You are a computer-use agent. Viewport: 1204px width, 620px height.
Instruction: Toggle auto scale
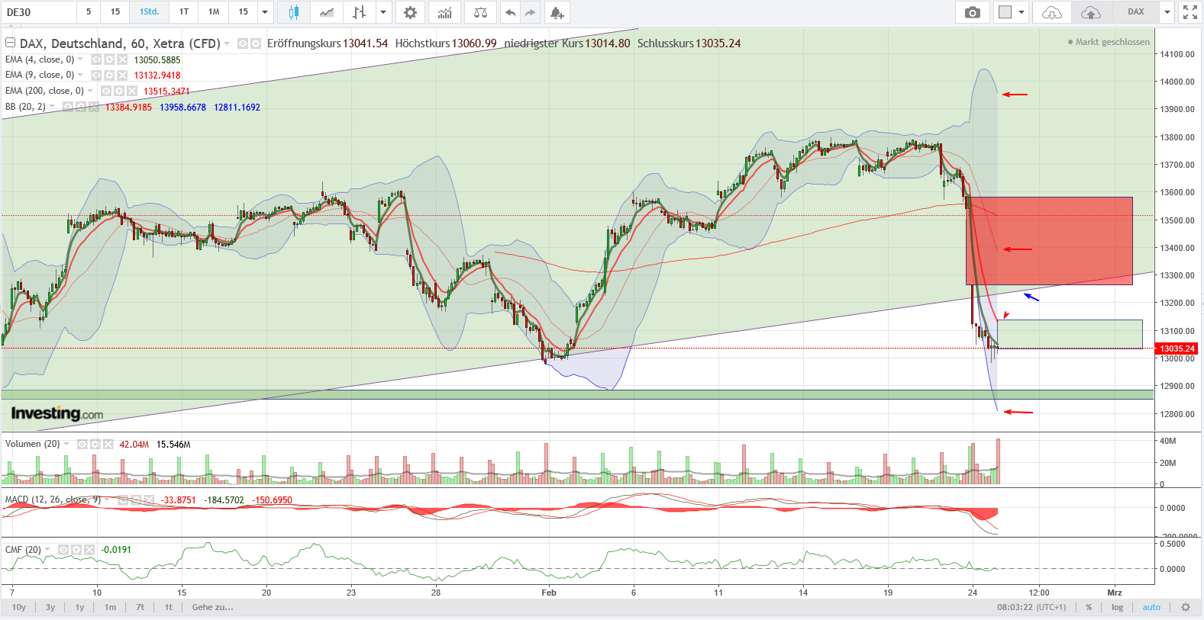point(1151,607)
